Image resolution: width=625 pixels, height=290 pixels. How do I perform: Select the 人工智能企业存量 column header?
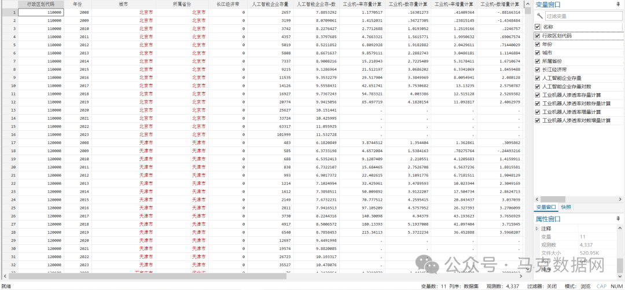270,4
